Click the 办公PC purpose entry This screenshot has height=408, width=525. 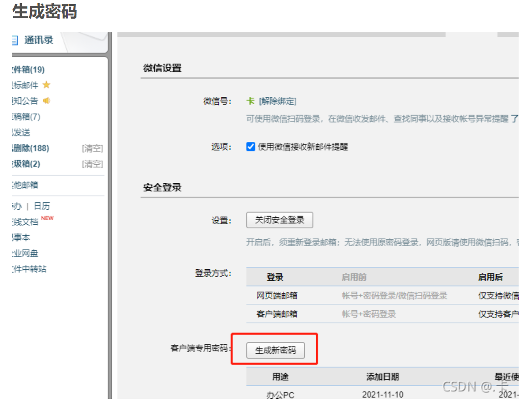click(x=280, y=395)
